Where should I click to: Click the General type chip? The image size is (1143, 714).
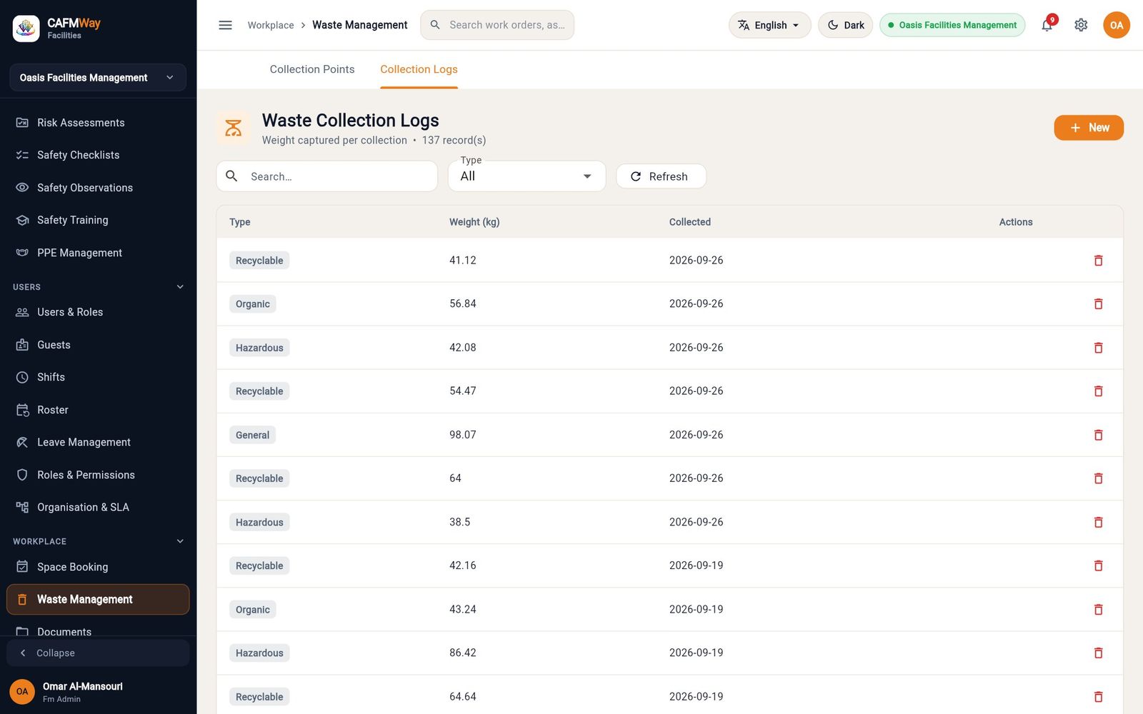pyautogui.click(x=252, y=435)
